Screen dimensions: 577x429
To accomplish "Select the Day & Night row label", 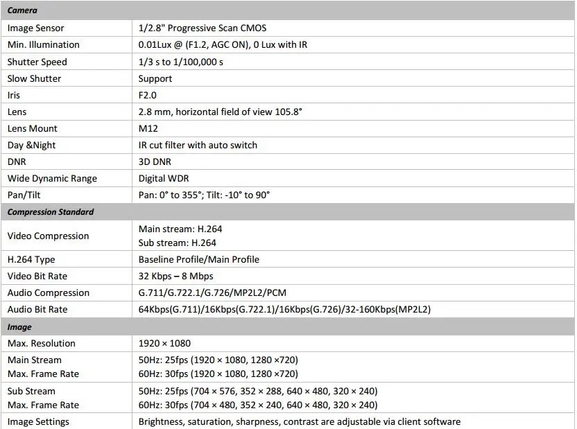I will 32,146.
